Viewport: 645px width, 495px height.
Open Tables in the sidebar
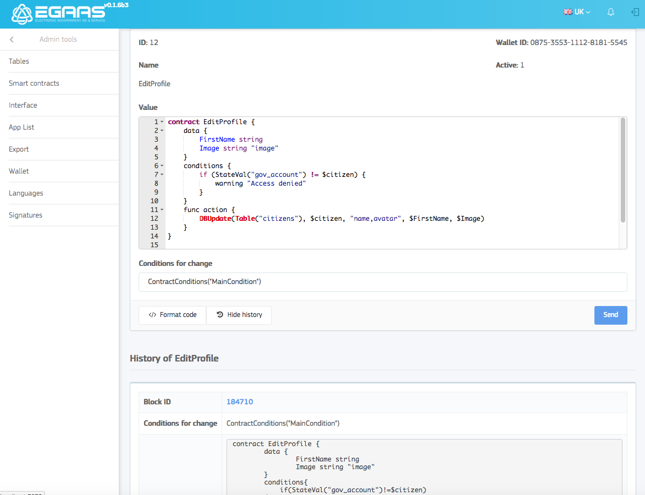19,62
